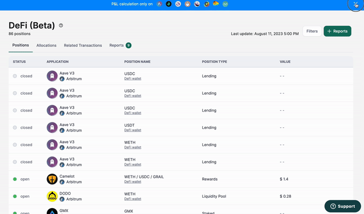Click the '86 positions' count text
The image size is (364, 214).
pos(20,34)
